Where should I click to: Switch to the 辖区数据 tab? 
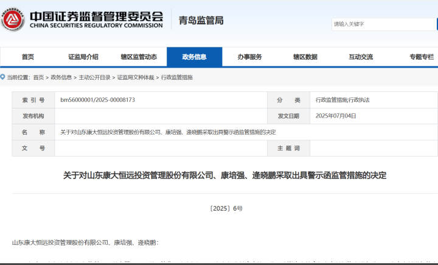point(305,57)
